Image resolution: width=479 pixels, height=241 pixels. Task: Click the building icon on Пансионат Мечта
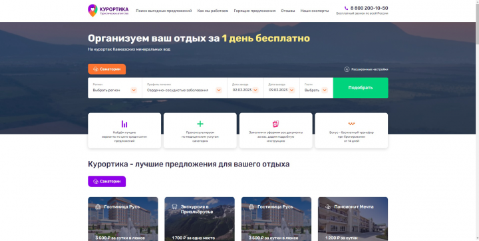(328, 207)
